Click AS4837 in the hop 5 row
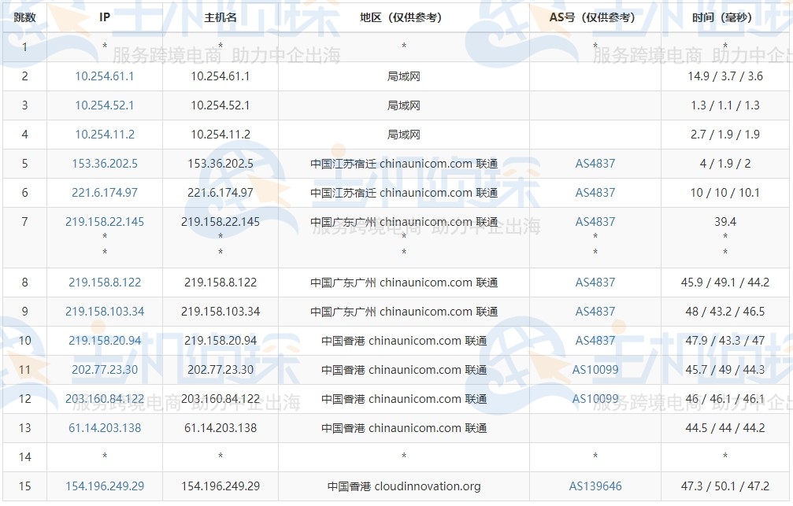Viewport: 793px width, 506px height. click(595, 164)
